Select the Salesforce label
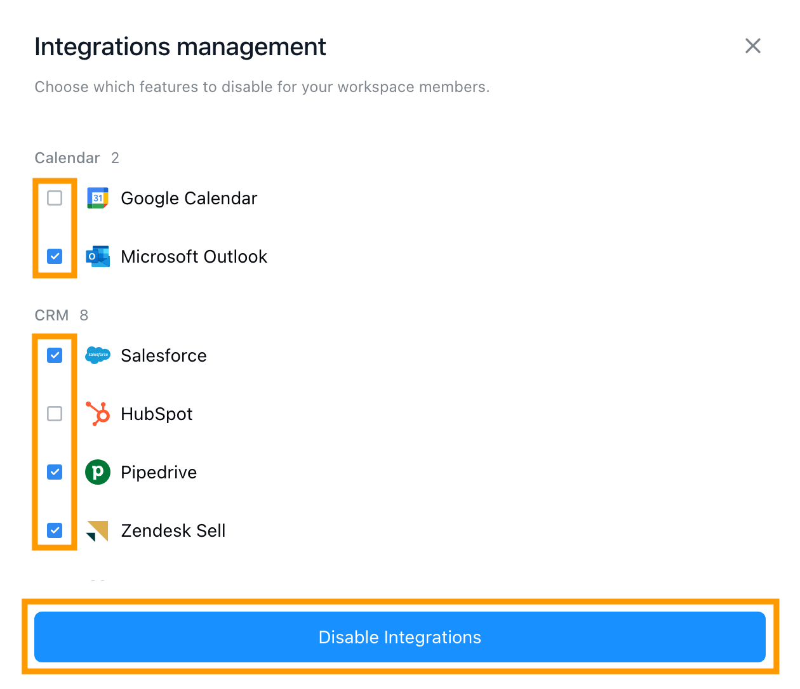This screenshot has height=689, width=800. [164, 355]
